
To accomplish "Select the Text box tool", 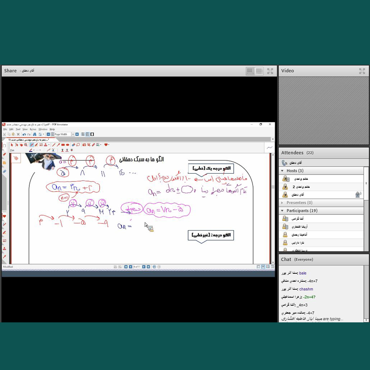I will point(41,145).
